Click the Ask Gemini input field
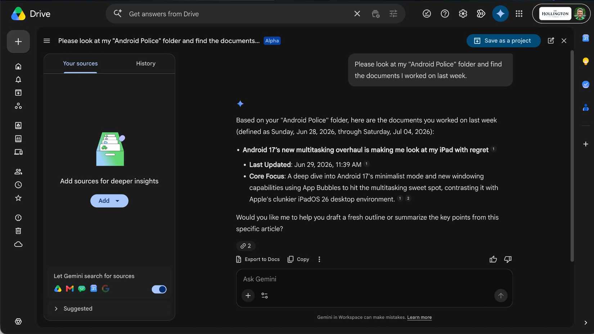 tap(374, 279)
